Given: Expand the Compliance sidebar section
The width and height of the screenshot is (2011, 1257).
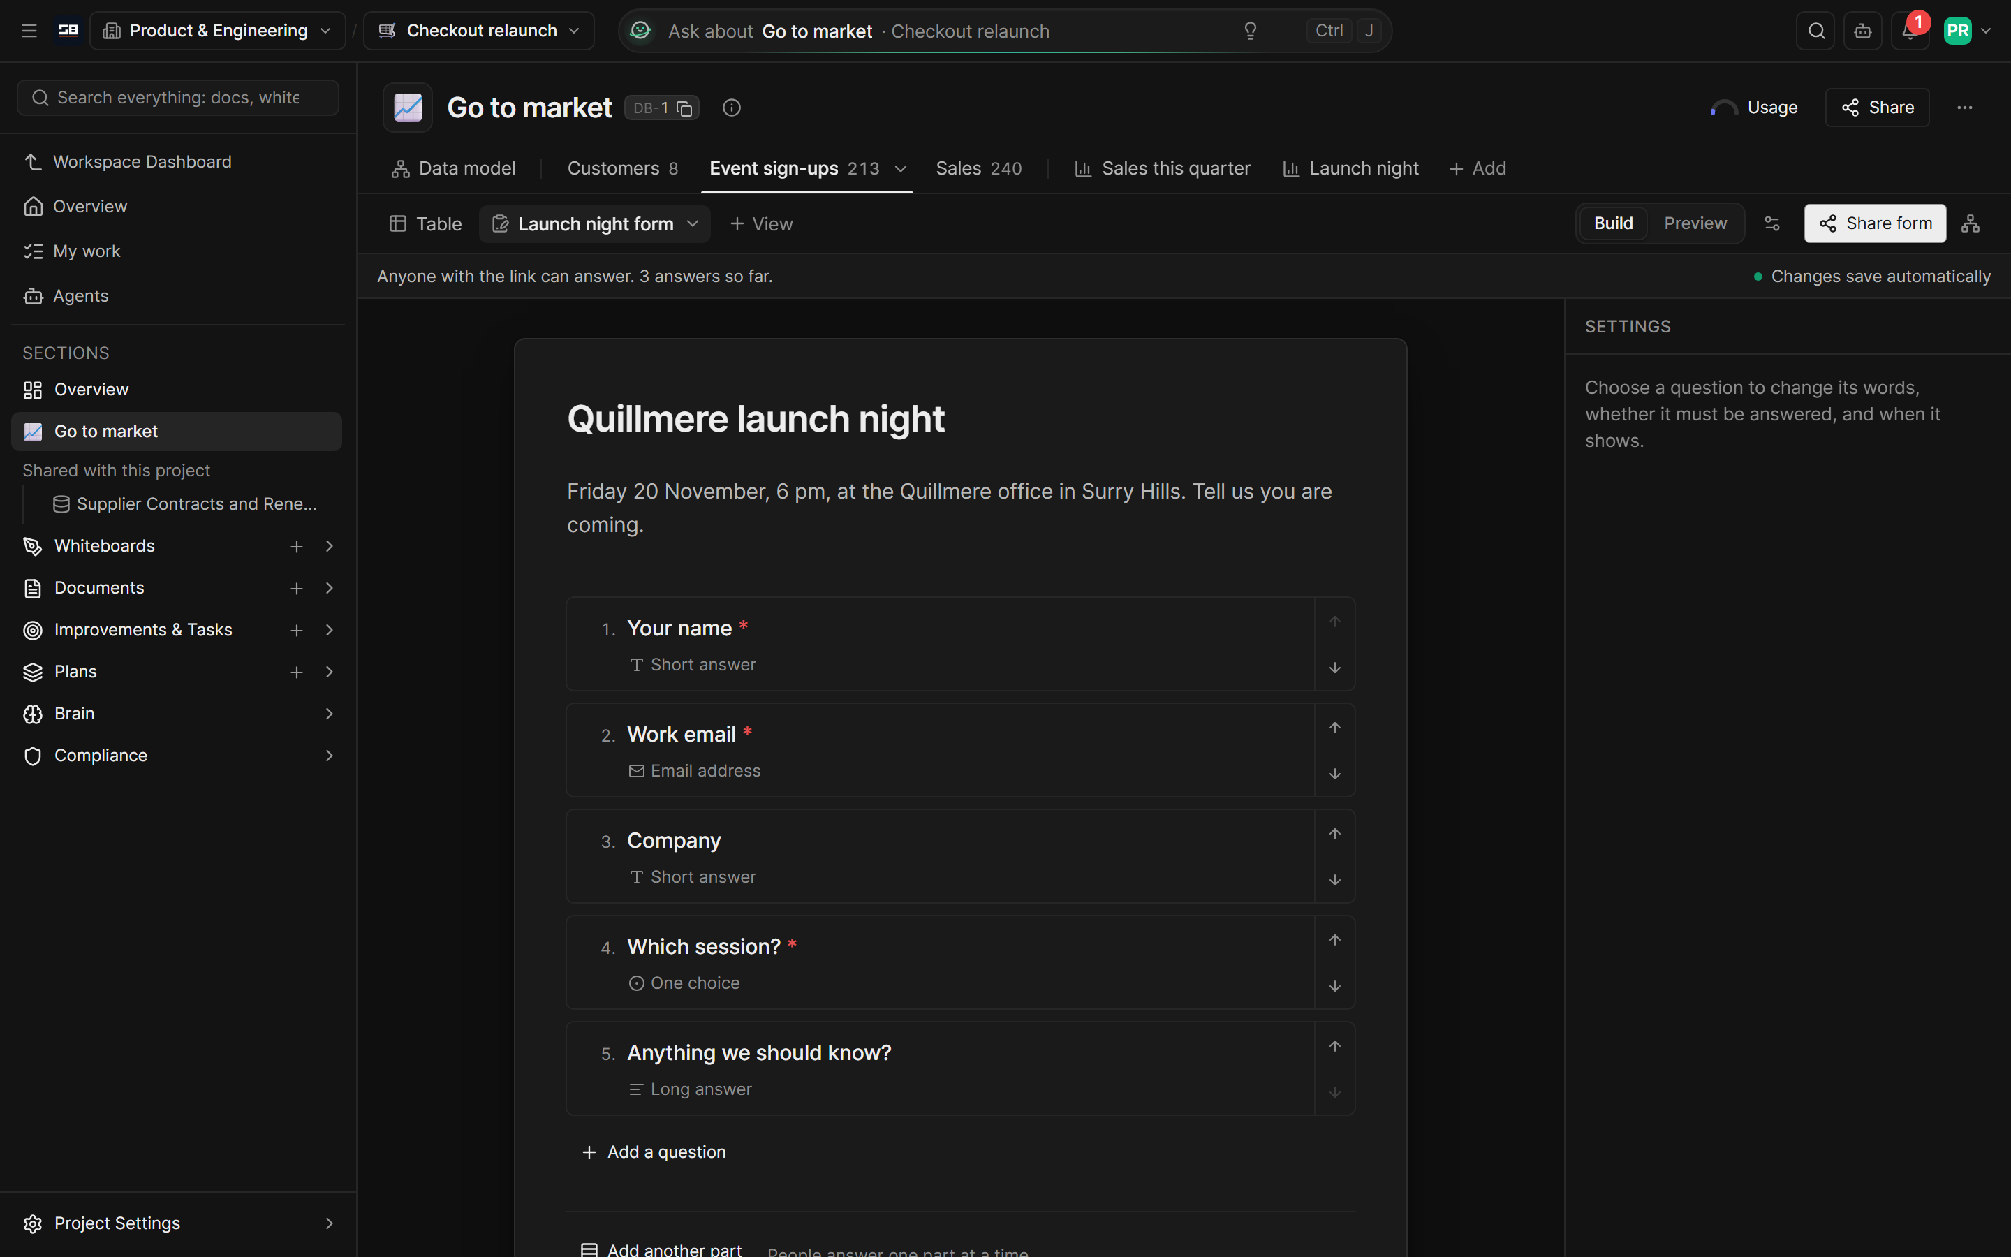Looking at the screenshot, I should (x=329, y=756).
